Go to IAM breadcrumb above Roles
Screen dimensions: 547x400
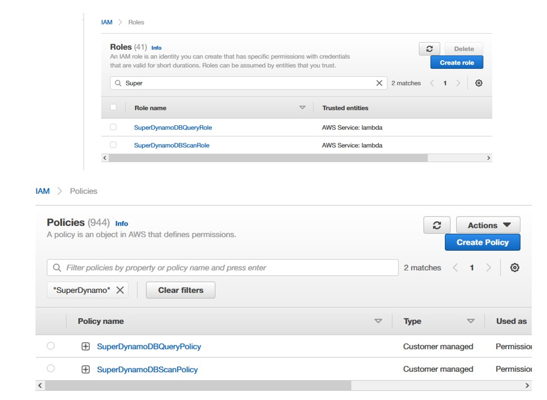point(107,22)
